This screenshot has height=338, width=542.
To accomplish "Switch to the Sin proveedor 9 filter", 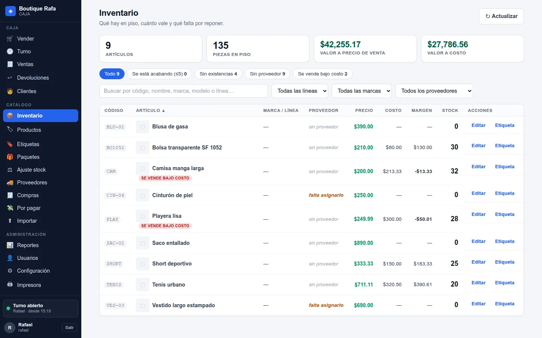I will tap(267, 74).
